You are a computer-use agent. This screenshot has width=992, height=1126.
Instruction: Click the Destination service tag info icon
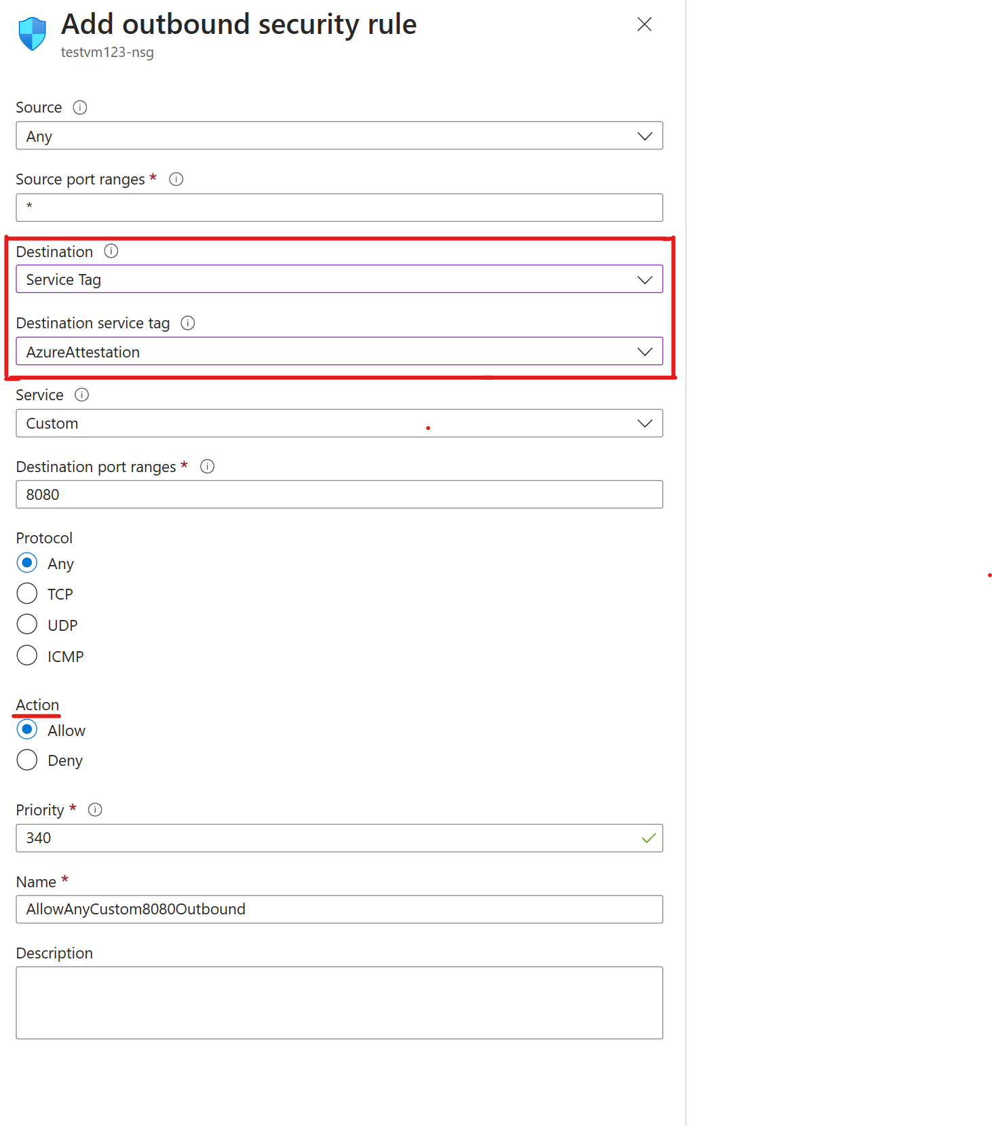click(188, 323)
